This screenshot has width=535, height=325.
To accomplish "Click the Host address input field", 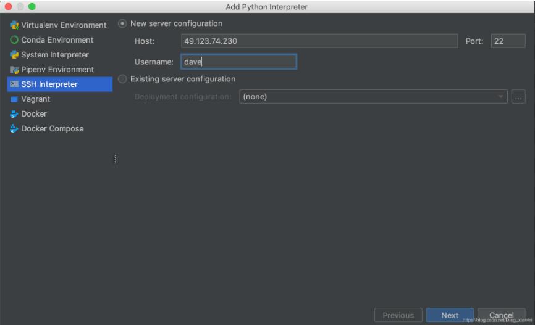I will (x=319, y=41).
